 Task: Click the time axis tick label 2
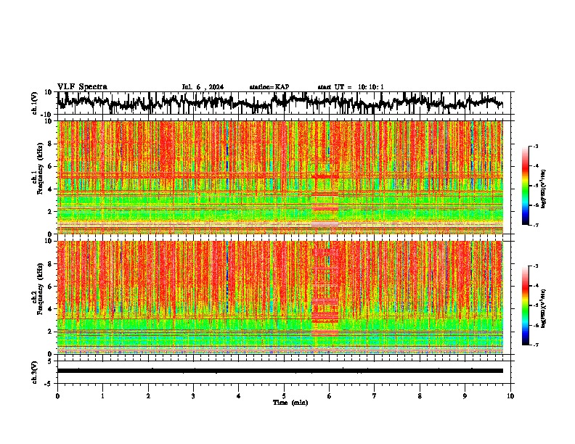click(x=148, y=396)
